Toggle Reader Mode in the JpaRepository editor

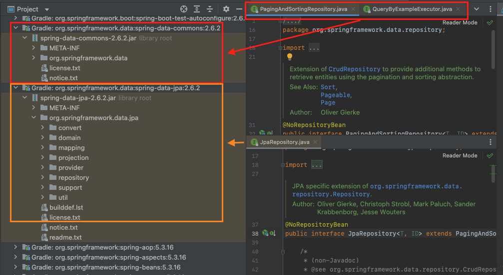(460, 156)
